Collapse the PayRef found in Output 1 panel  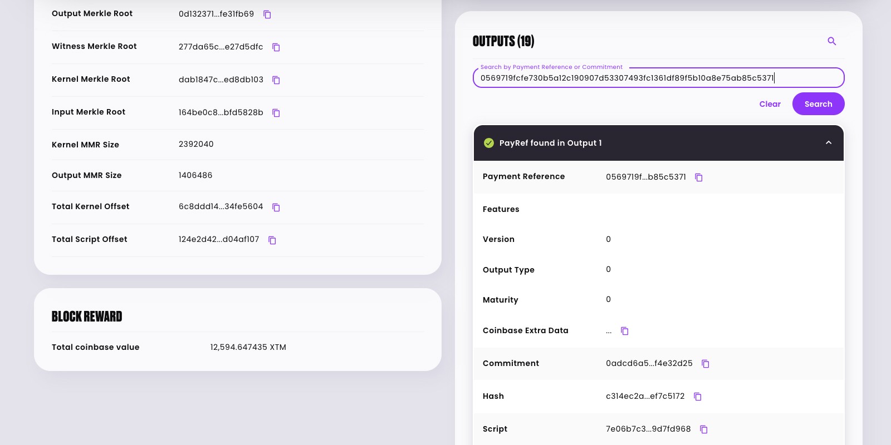click(829, 143)
